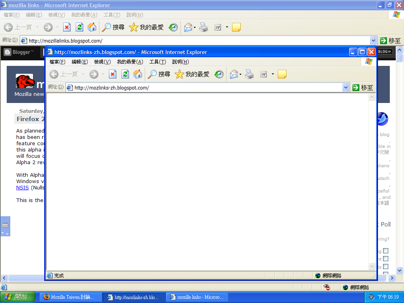The image size is (404, 303).
Task: Click Edit with Word icon in background window
Action: point(218,27)
